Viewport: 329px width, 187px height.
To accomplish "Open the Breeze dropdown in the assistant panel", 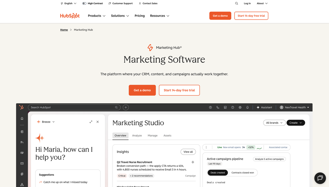I will pos(46,122).
